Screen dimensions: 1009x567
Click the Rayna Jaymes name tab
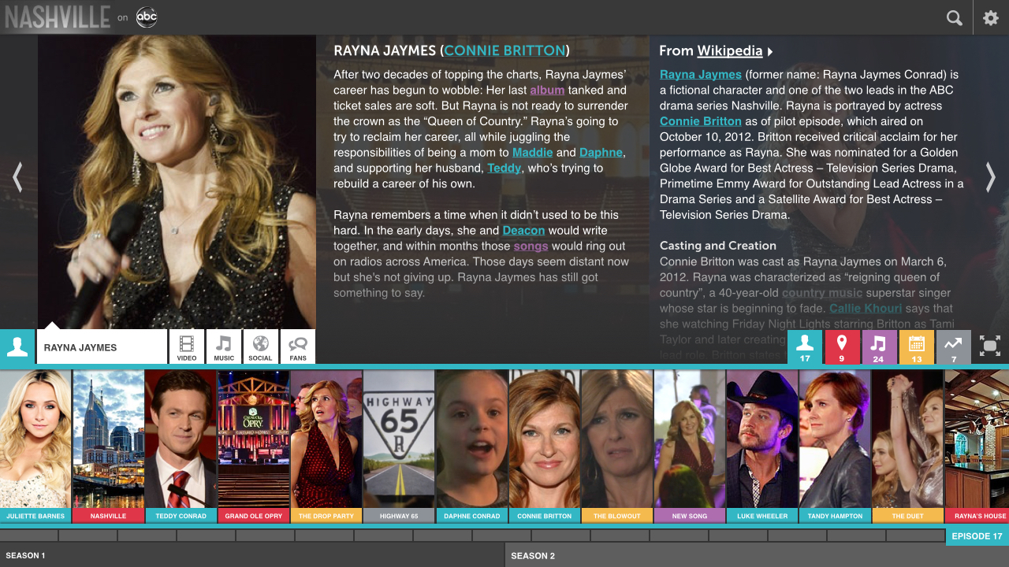pyautogui.click(x=102, y=346)
